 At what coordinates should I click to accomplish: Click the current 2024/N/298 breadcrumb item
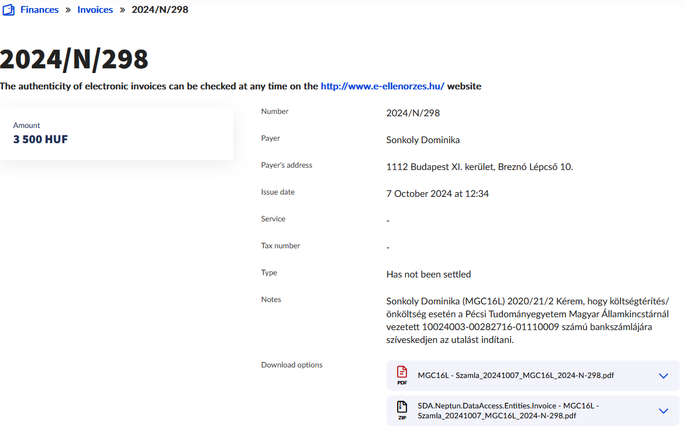click(160, 10)
